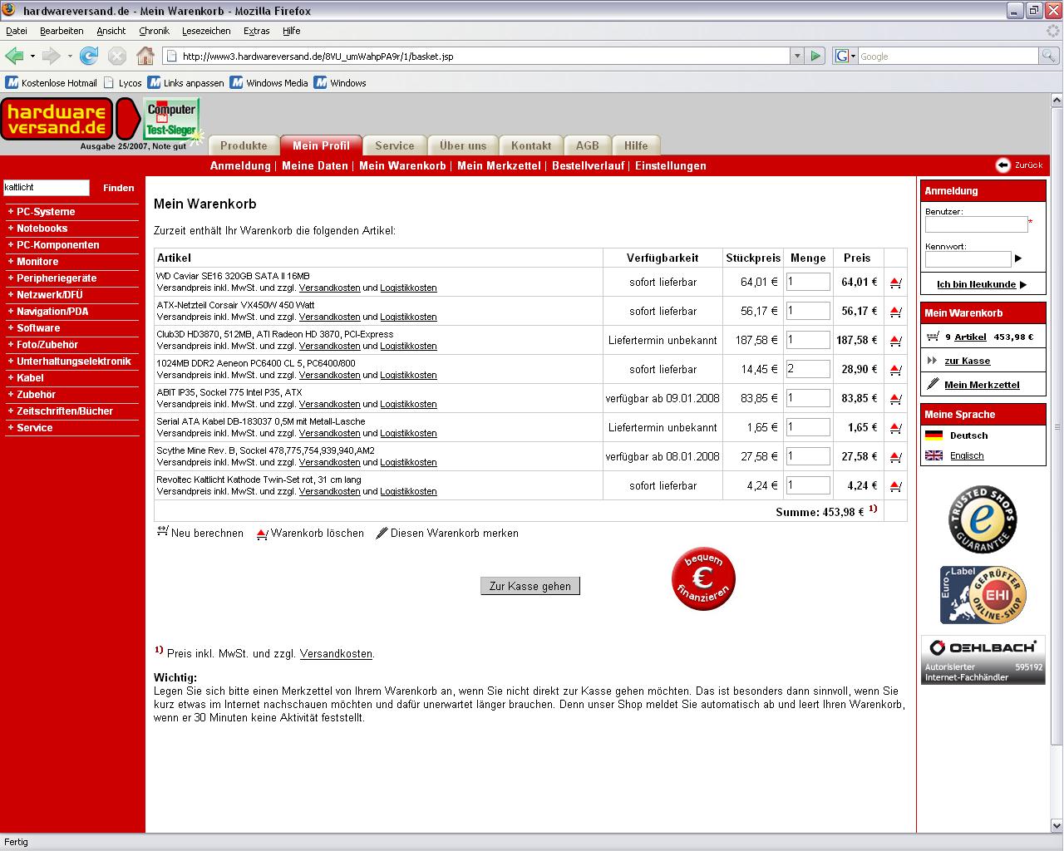This screenshot has width=1064, height=851.
Task: Click the stop loading icon
Action: (117, 56)
